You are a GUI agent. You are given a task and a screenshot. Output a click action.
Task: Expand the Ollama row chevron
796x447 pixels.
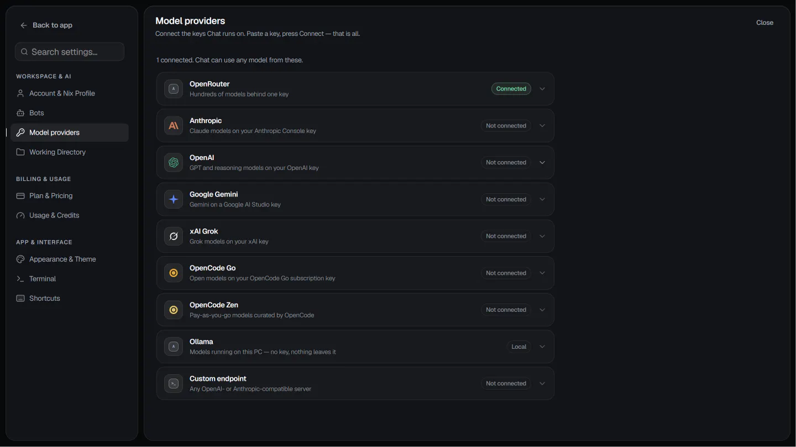542,347
